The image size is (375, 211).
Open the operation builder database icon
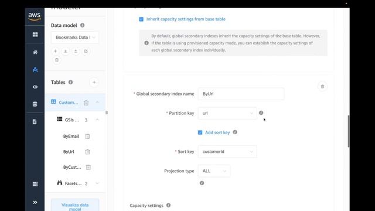pos(35,104)
